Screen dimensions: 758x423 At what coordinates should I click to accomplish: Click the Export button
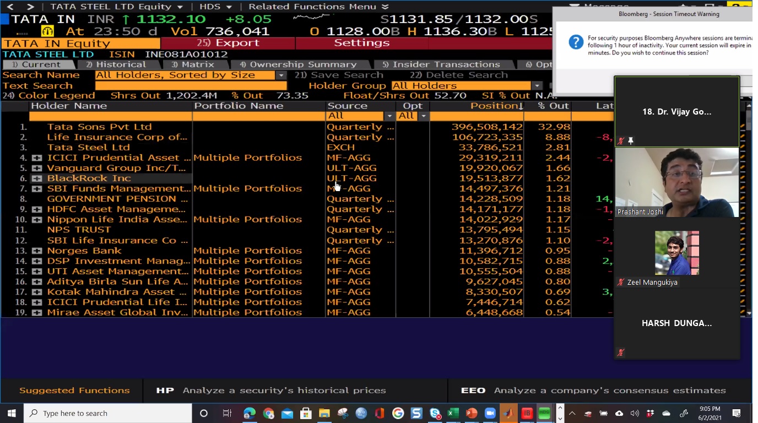pos(228,43)
